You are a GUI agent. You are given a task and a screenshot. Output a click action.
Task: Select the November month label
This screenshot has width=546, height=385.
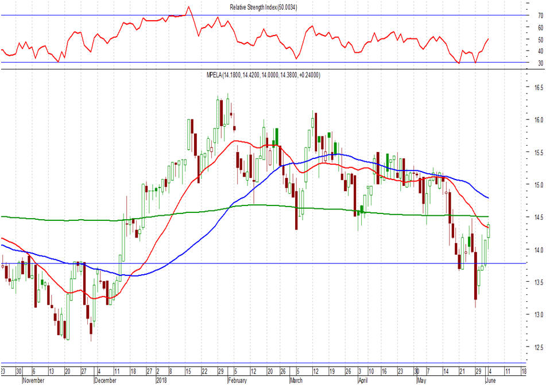(x=33, y=380)
